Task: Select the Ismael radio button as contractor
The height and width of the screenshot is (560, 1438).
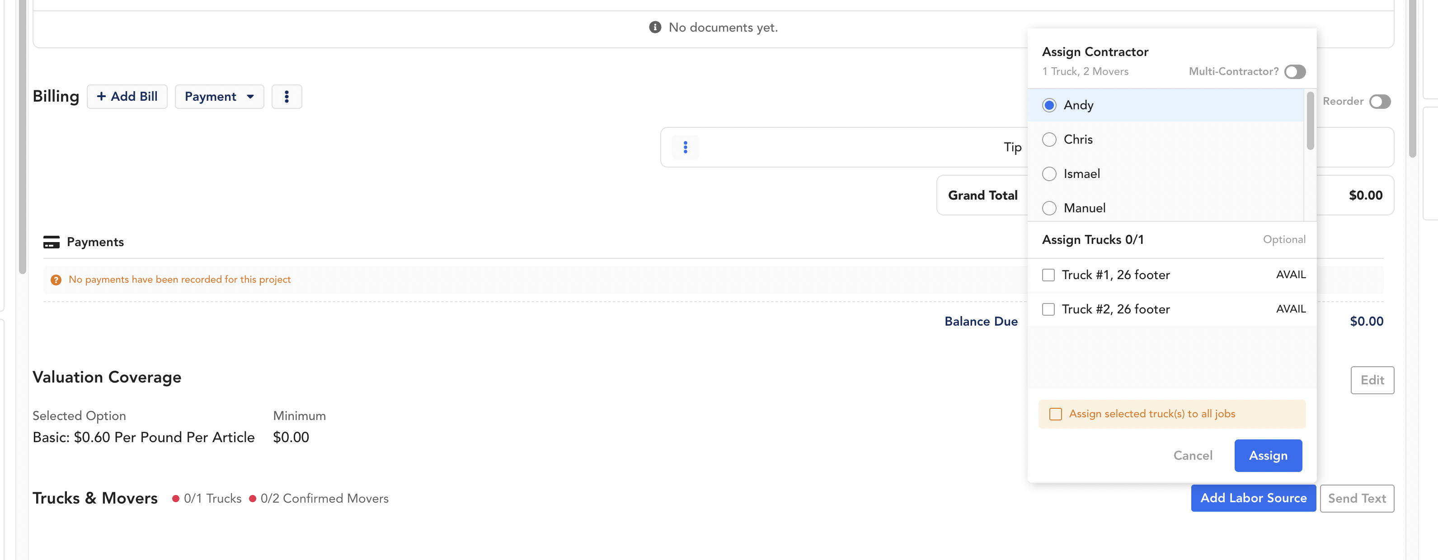Action: click(x=1050, y=173)
